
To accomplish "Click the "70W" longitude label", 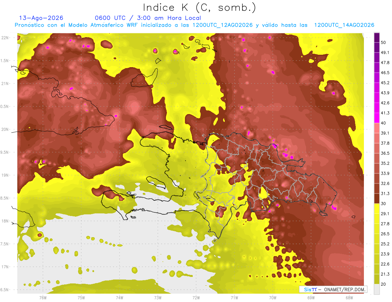I will (x=272, y=298).
